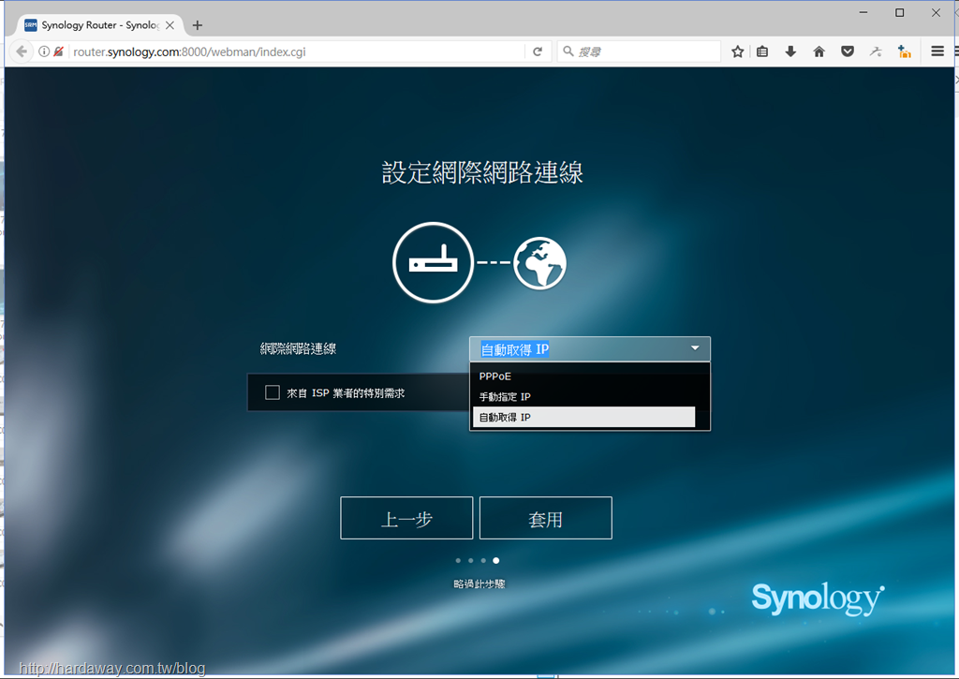Jump to the second wizard step dot
959x679 pixels.
470,560
